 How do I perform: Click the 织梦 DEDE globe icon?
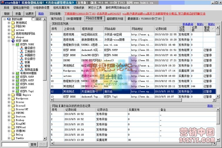(13, 41)
